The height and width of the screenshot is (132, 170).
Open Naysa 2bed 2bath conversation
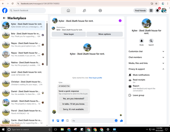[23, 45]
